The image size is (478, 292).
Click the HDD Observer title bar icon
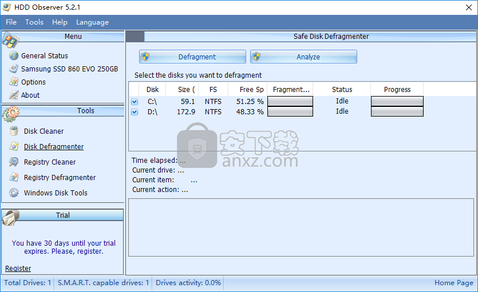[x=7, y=7]
